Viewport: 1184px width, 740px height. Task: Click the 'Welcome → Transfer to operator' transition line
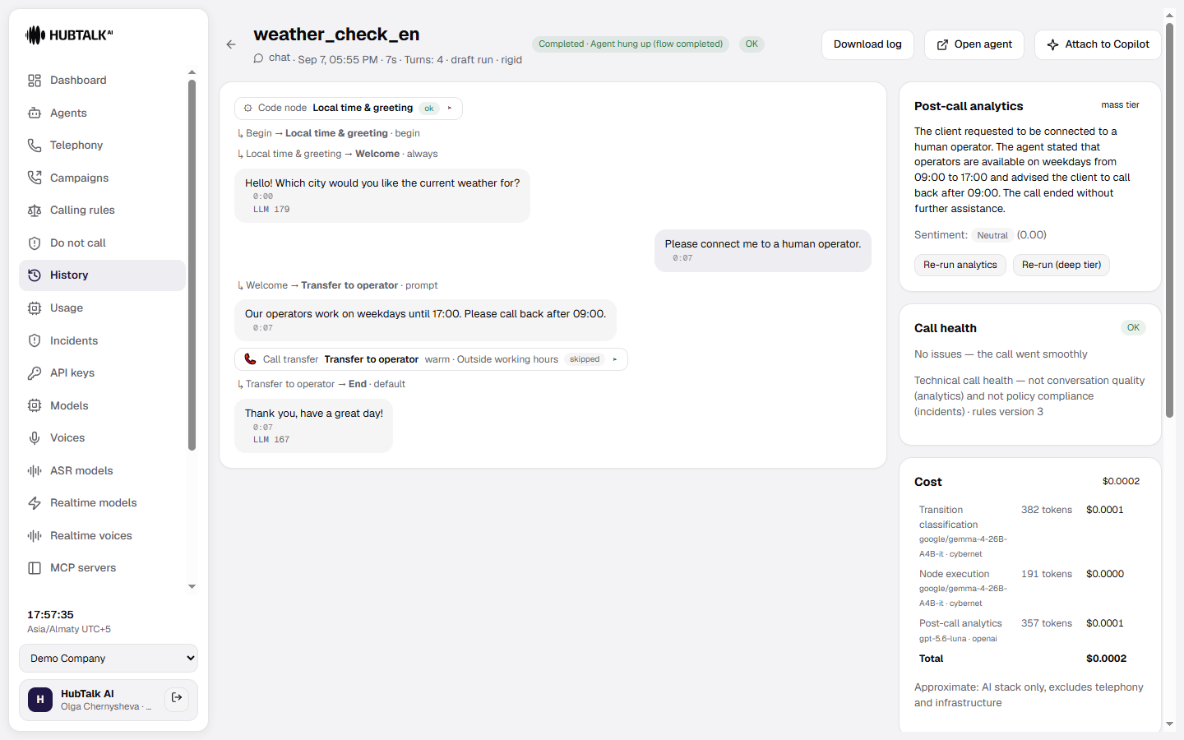337,285
